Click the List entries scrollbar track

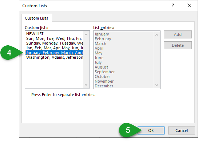point(157,60)
